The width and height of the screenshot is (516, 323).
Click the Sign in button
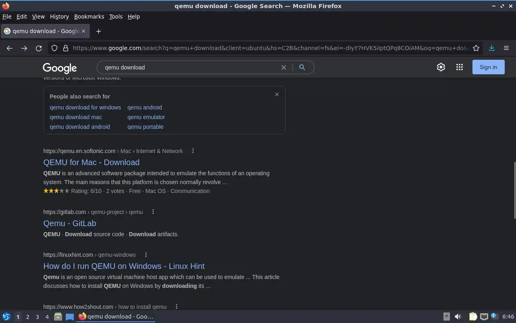point(488,67)
